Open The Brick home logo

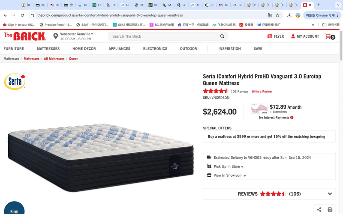pyautogui.click(x=25, y=36)
